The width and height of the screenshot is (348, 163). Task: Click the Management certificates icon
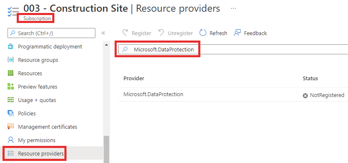coord(10,127)
